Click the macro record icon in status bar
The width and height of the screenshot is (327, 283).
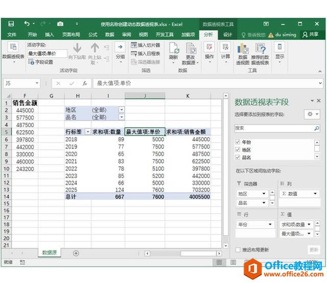click(22, 262)
